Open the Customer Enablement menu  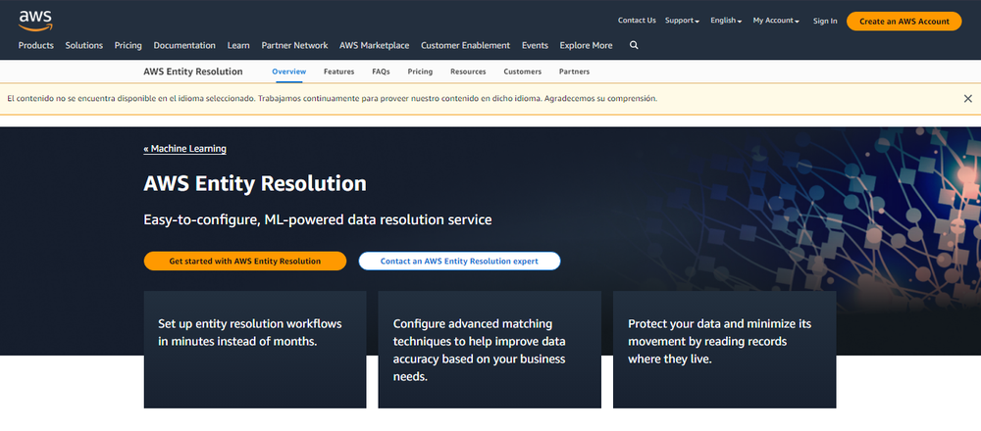click(465, 46)
